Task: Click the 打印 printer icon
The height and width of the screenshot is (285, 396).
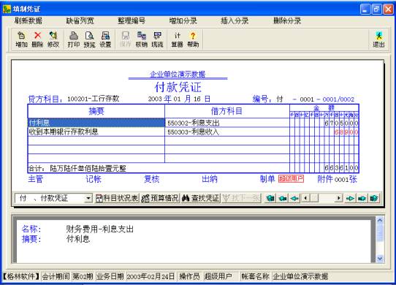Action: (74, 39)
